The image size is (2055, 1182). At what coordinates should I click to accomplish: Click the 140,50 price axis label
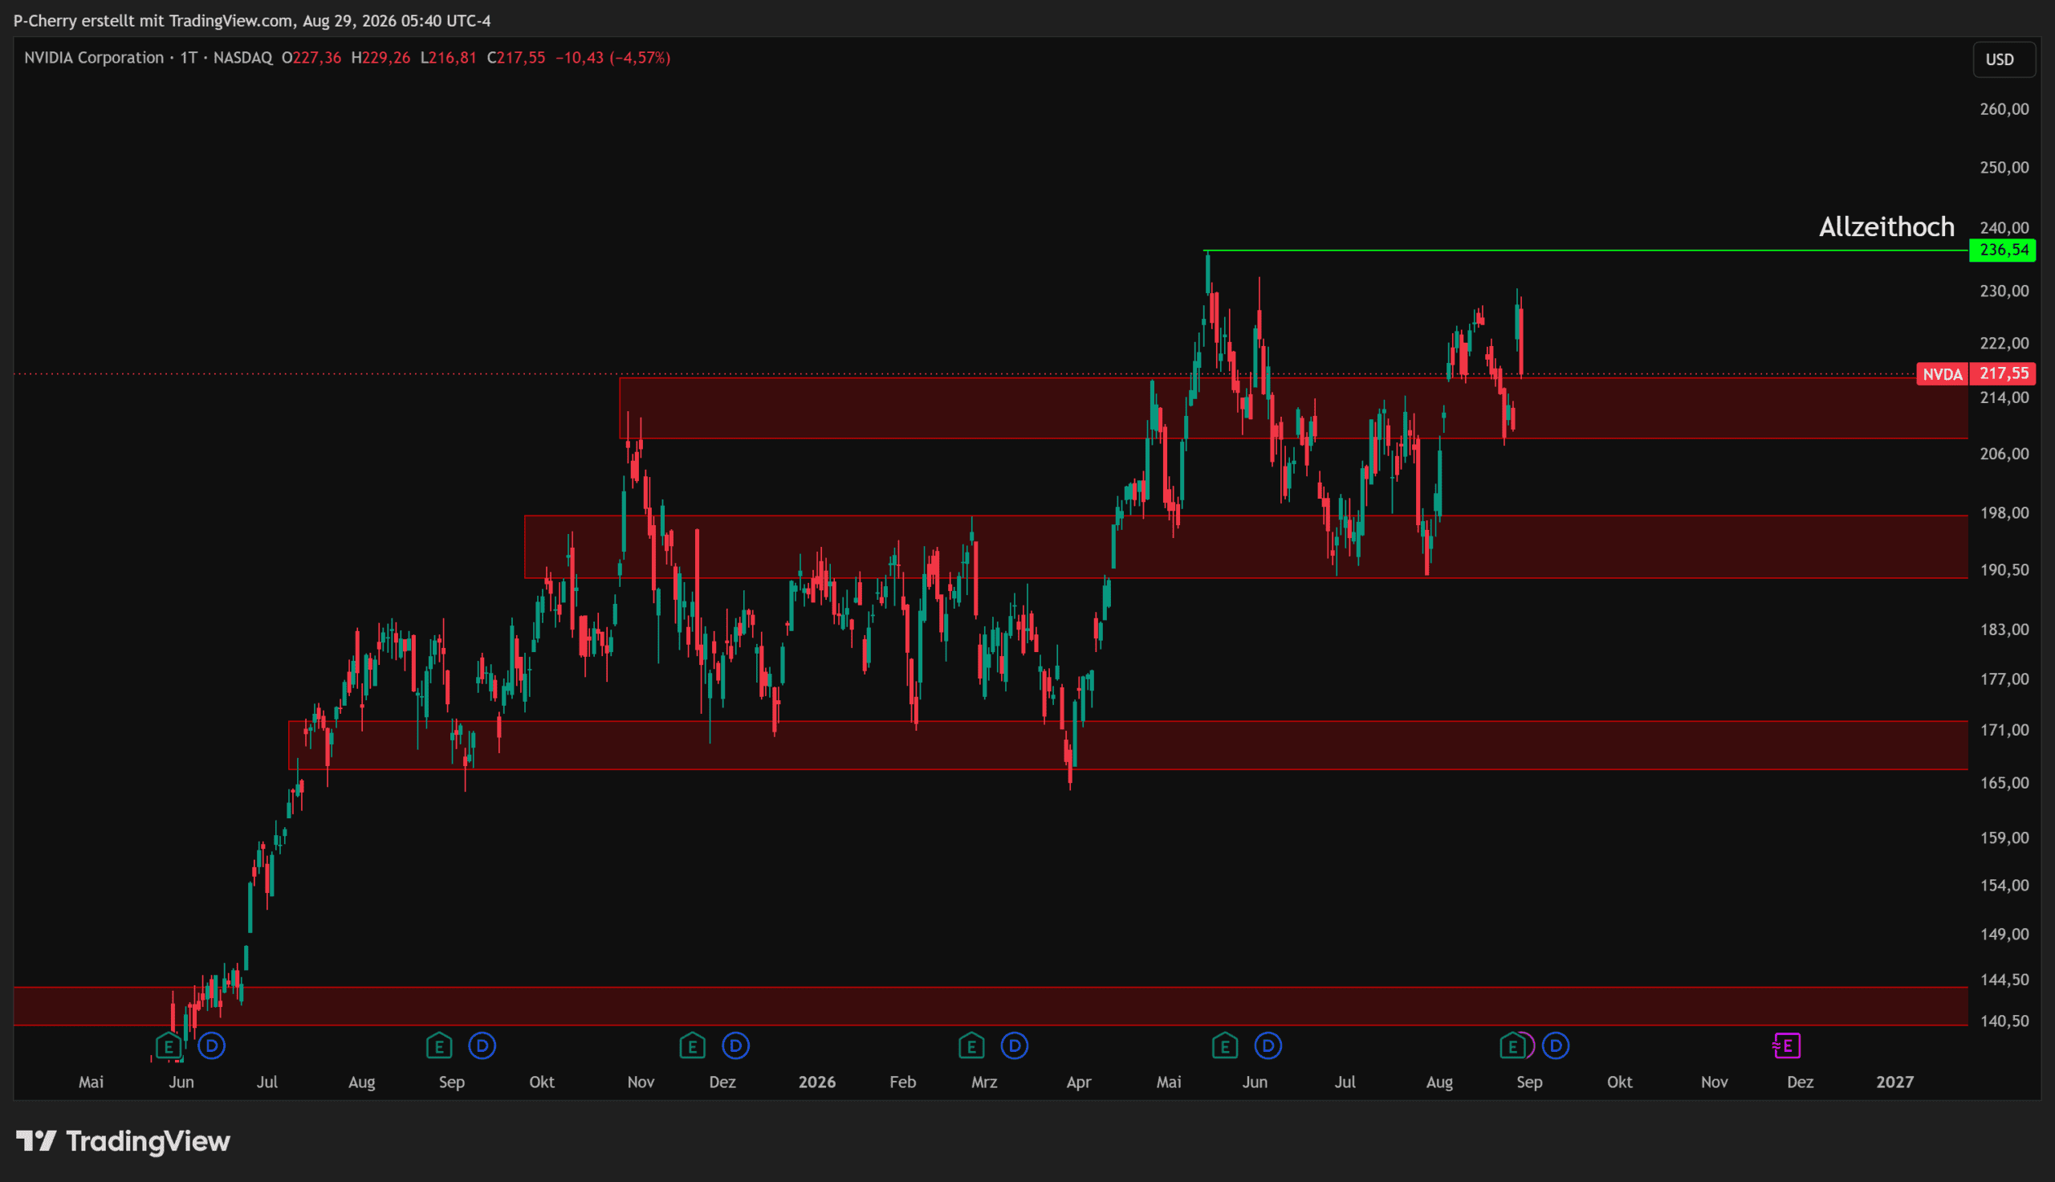click(2004, 1021)
